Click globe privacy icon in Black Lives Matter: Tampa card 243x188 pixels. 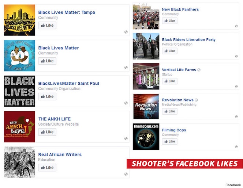[x=126, y=32]
